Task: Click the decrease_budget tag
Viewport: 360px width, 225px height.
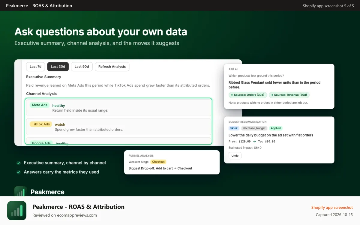Action: click(x=254, y=128)
